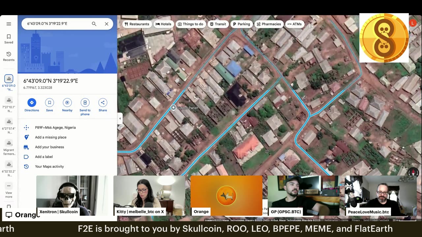Collapse the side panel with the arrow

(x=120, y=118)
